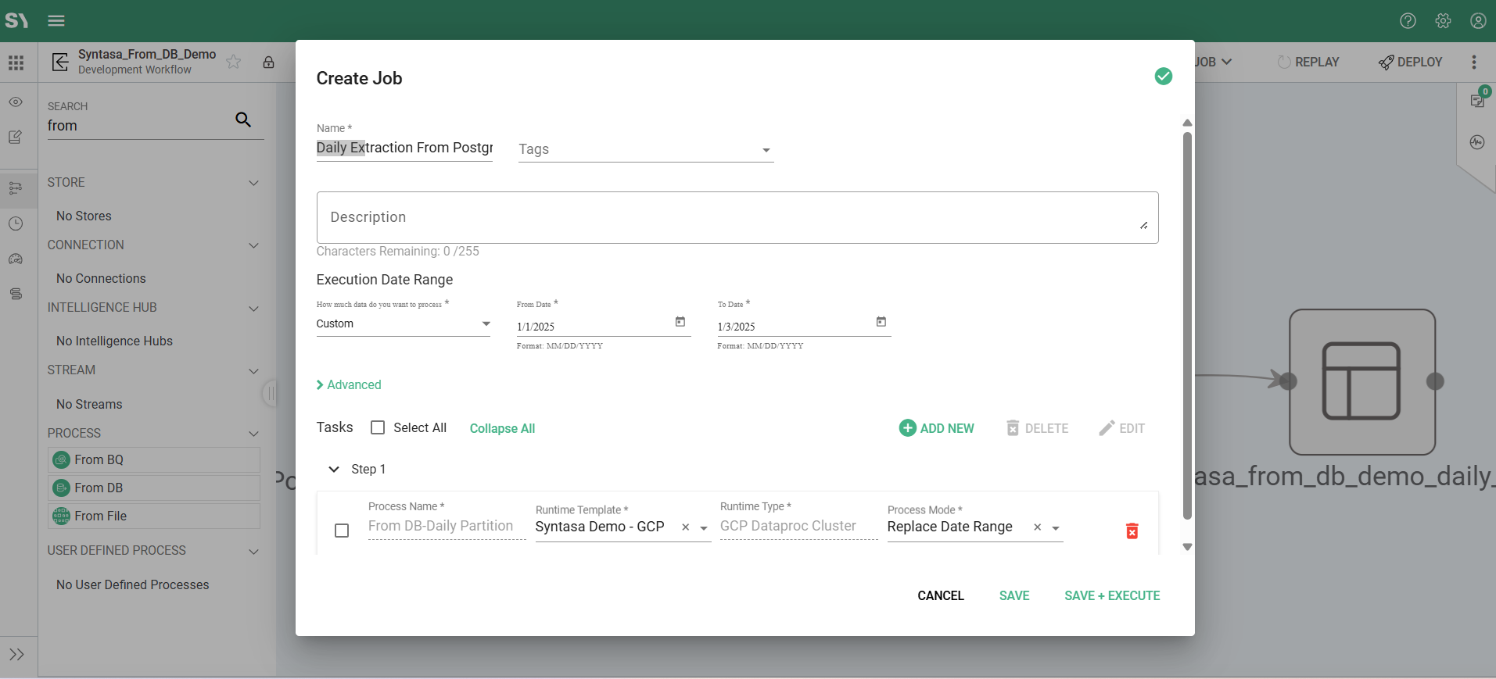Click the red delete task trash icon
This screenshot has width=1496, height=679.
(1132, 531)
